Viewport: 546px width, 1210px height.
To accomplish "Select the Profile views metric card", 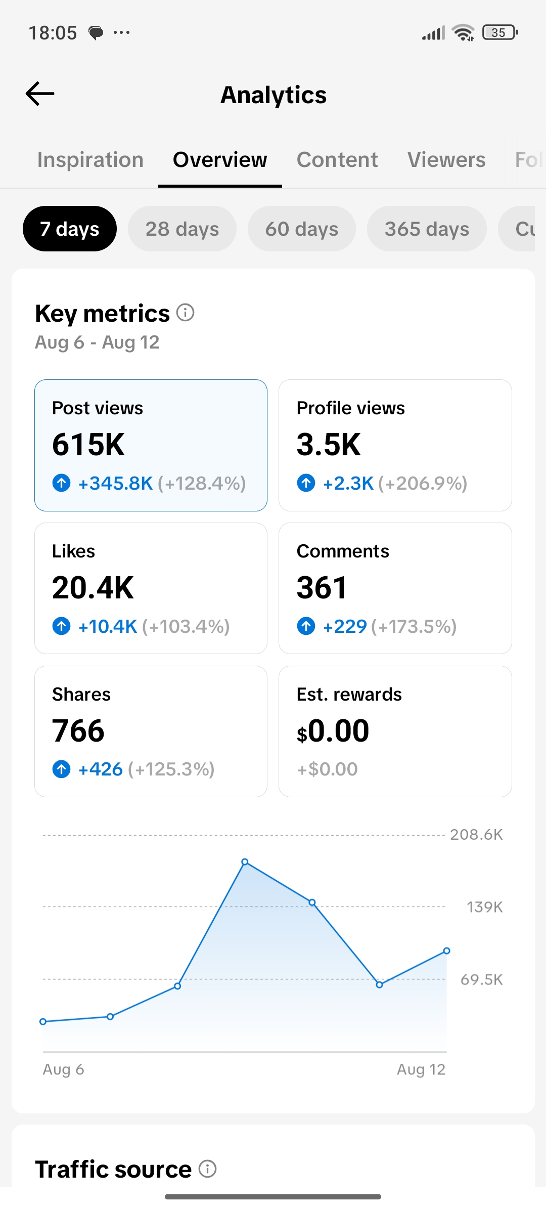I will pos(395,445).
